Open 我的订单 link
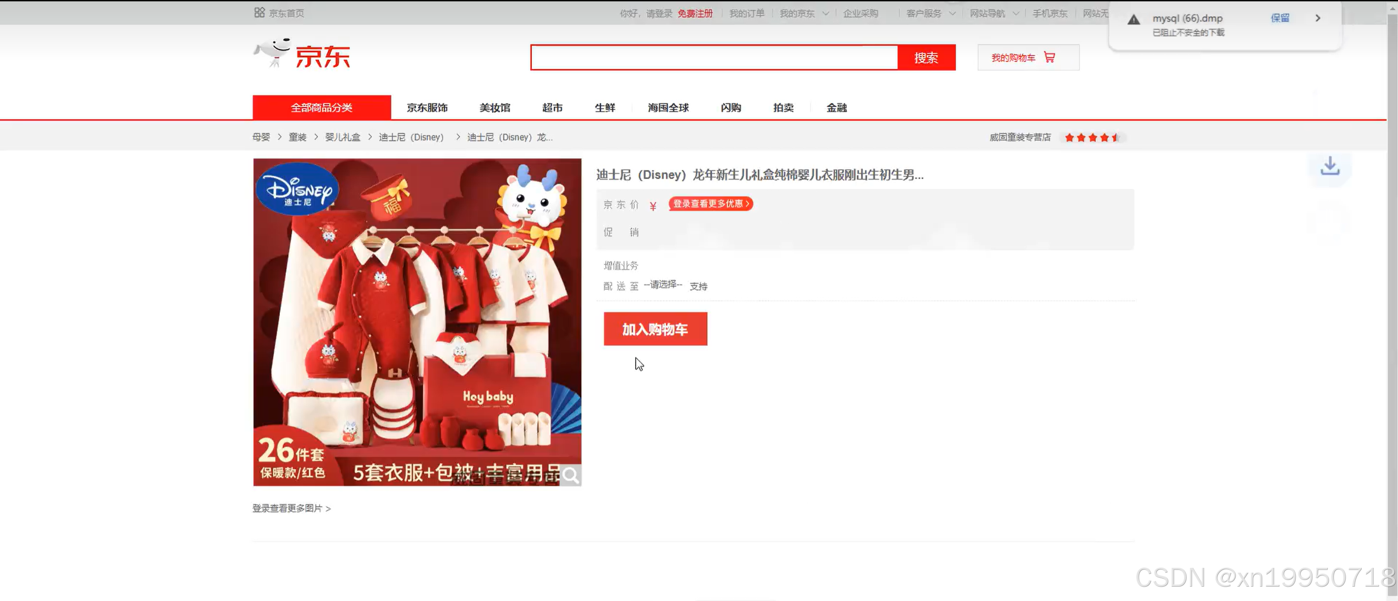1398x601 pixels. click(x=746, y=13)
